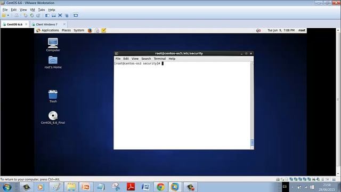The height and width of the screenshot is (192, 341).
Task: Open the VMware power options dropdown arrow
Action: click(8, 15)
